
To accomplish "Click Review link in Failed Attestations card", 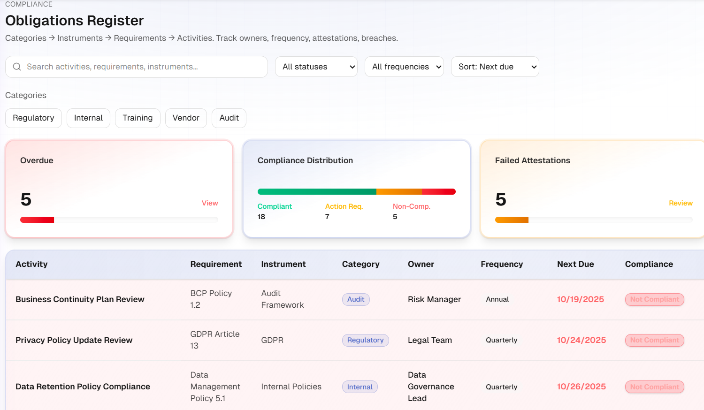I will click(x=680, y=203).
